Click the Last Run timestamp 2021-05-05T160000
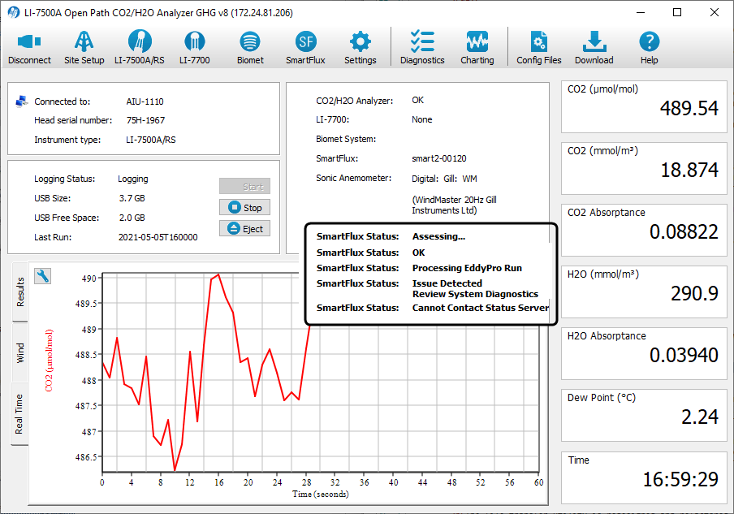This screenshot has width=734, height=514. pyautogui.click(x=158, y=237)
